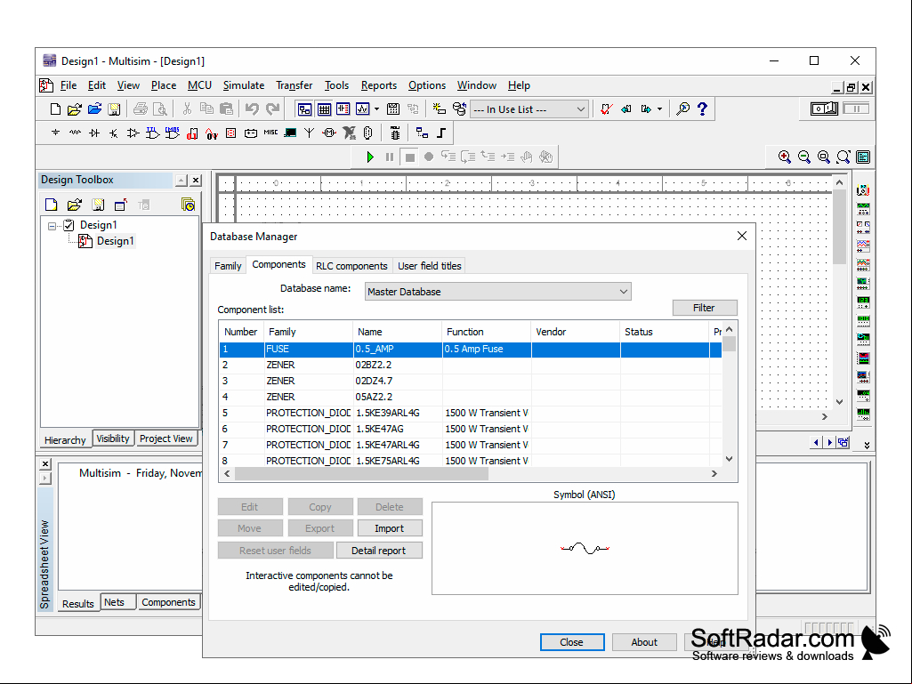The width and height of the screenshot is (912, 684).
Task: Open the File menu
Action: tap(68, 85)
